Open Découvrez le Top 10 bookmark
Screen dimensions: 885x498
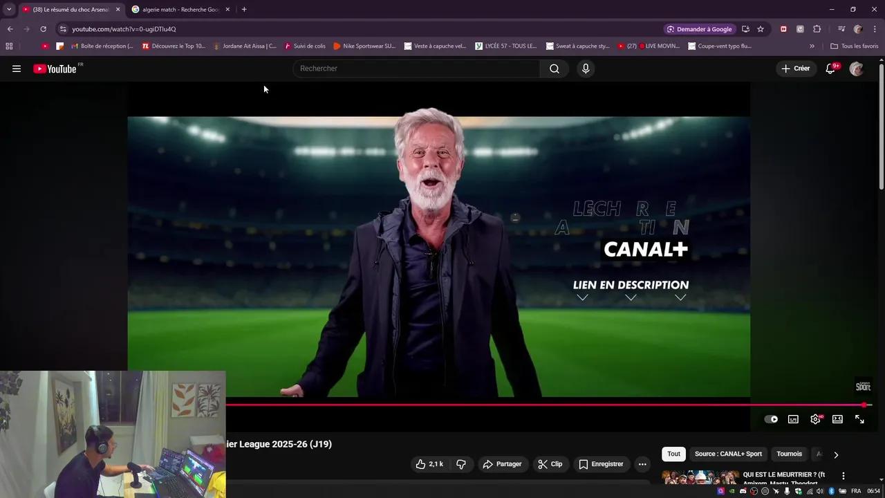click(x=174, y=46)
